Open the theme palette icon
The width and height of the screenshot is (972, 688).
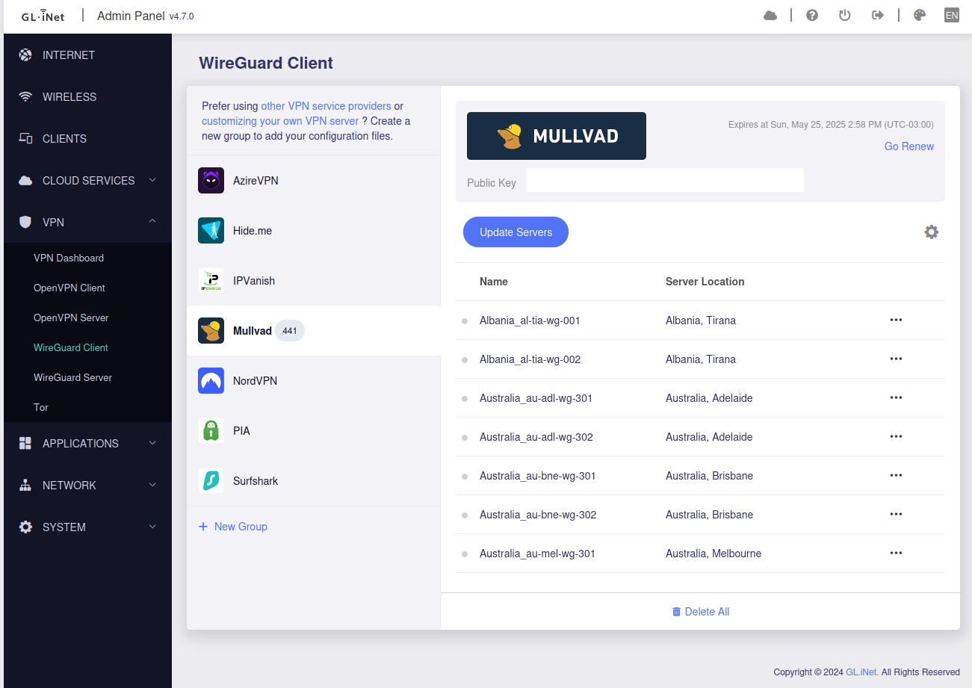coord(920,16)
